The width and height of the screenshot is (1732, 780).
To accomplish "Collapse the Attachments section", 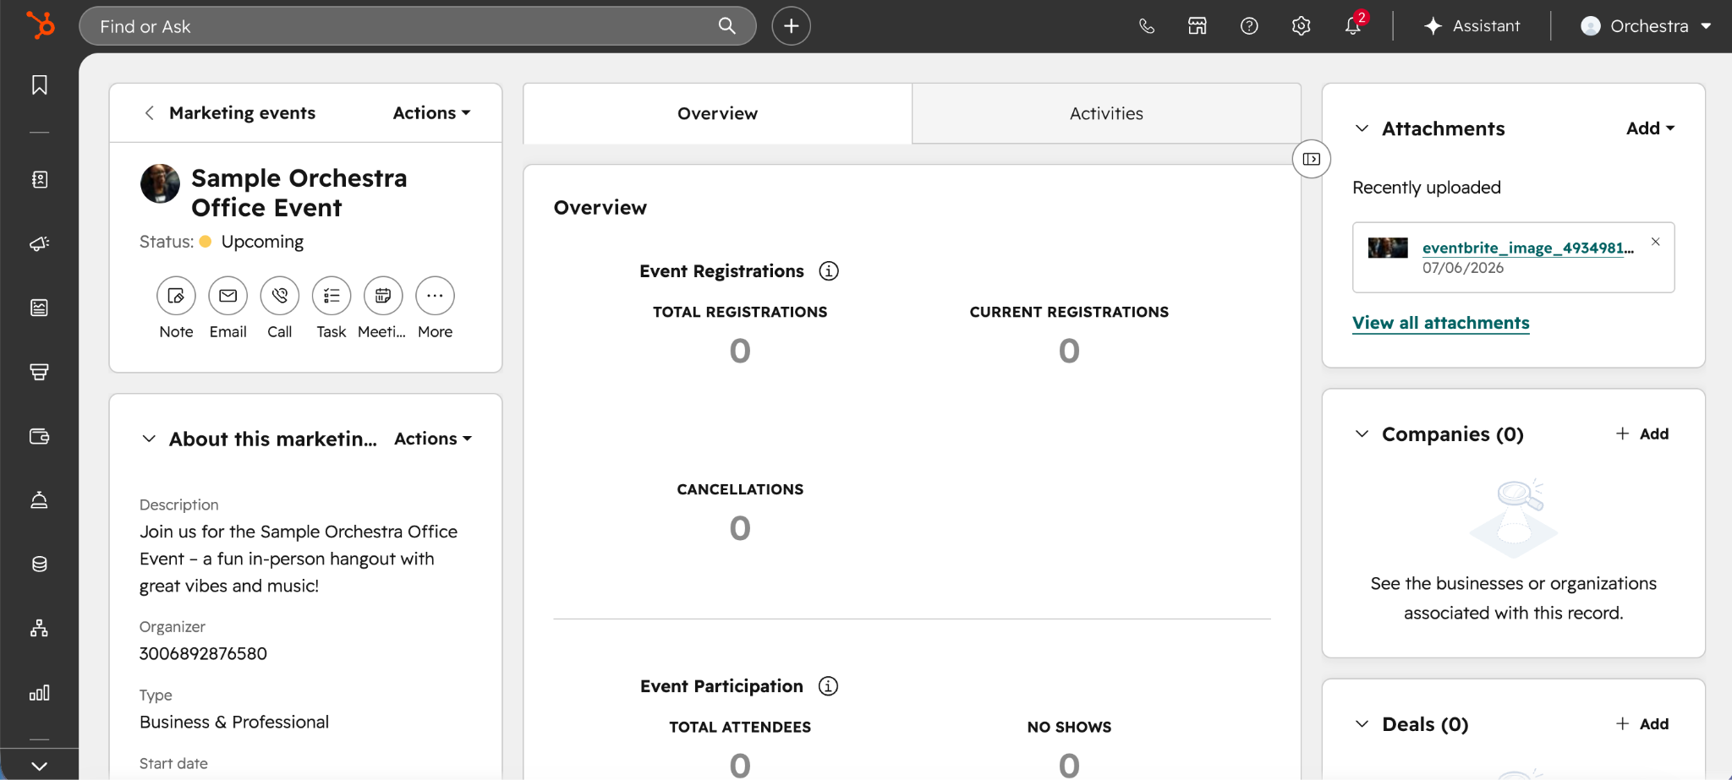I will click(1362, 128).
